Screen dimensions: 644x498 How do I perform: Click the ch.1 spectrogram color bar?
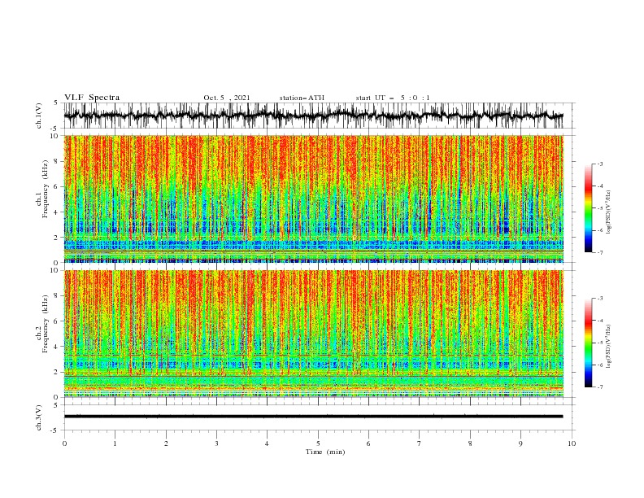588,208
